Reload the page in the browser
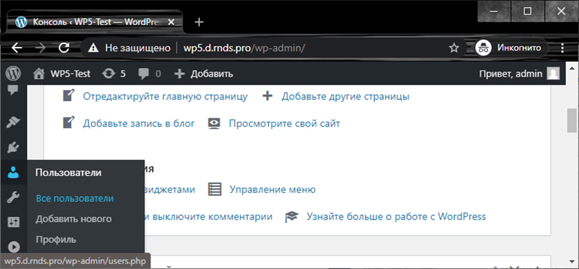This screenshot has width=579, height=269. click(64, 48)
